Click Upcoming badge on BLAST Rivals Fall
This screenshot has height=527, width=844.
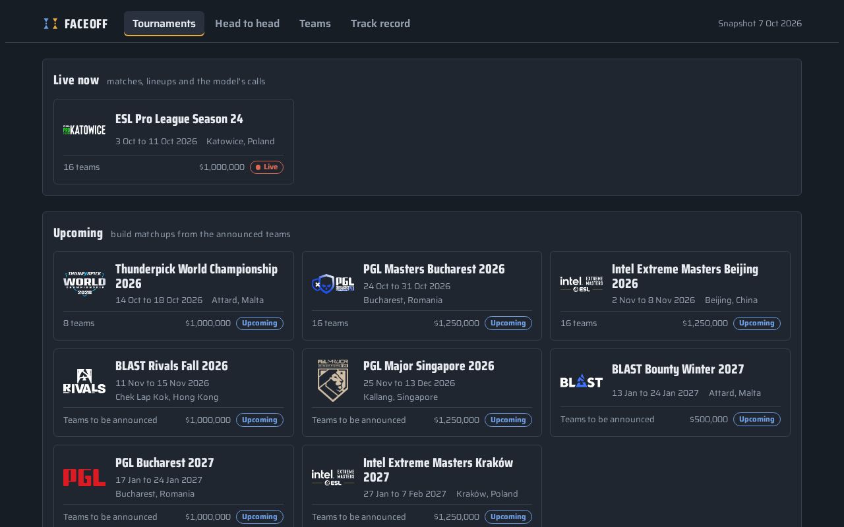[260, 420]
